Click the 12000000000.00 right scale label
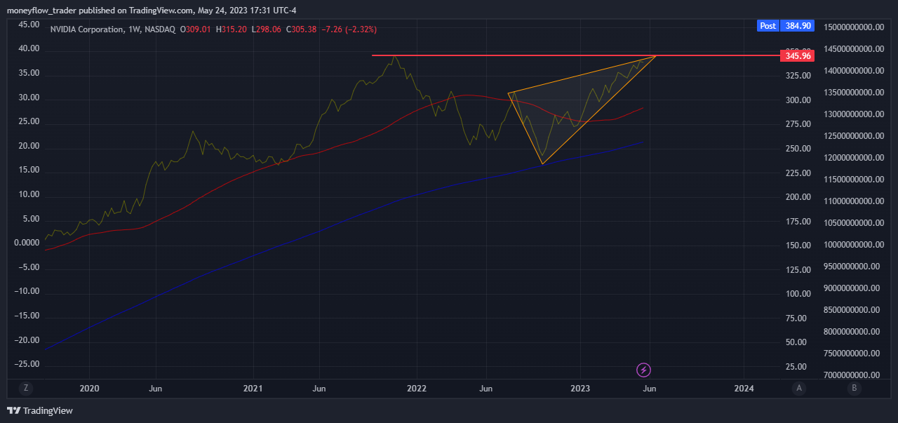898x423 pixels. (x=853, y=158)
